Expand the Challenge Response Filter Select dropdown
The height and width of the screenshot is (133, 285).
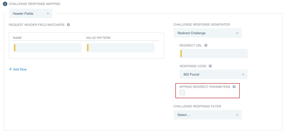[x=207, y=115]
